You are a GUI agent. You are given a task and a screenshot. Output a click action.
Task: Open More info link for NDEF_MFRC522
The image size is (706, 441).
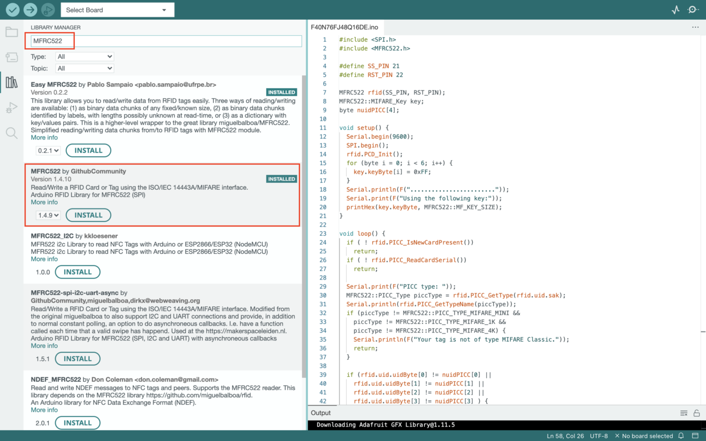(x=44, y=410)
